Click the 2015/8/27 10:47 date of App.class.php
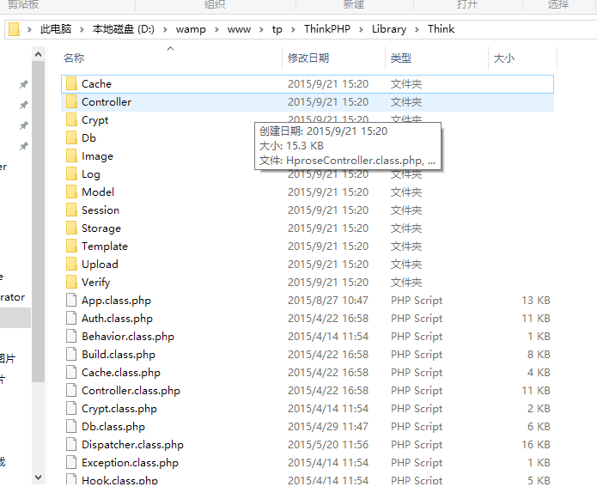597x499 pixels. pos(328,301)
